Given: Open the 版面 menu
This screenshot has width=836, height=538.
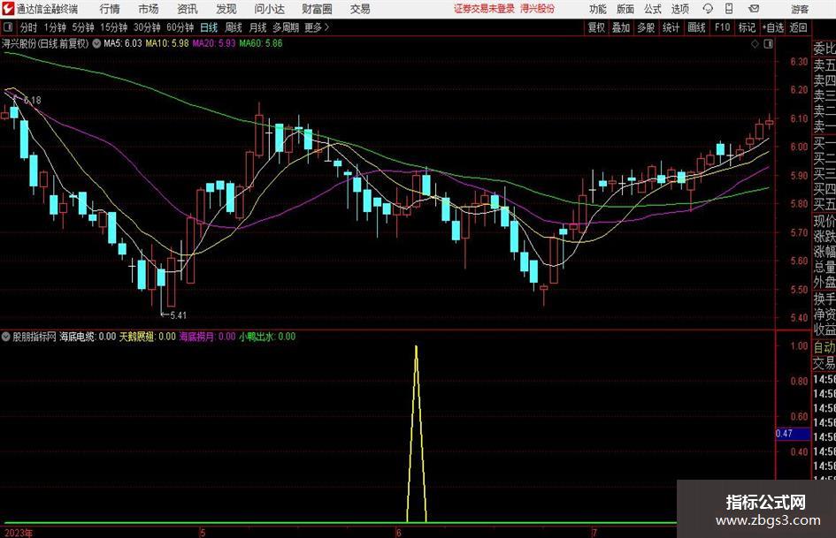Looking at the screenshot, I should [x=625, y=9].
